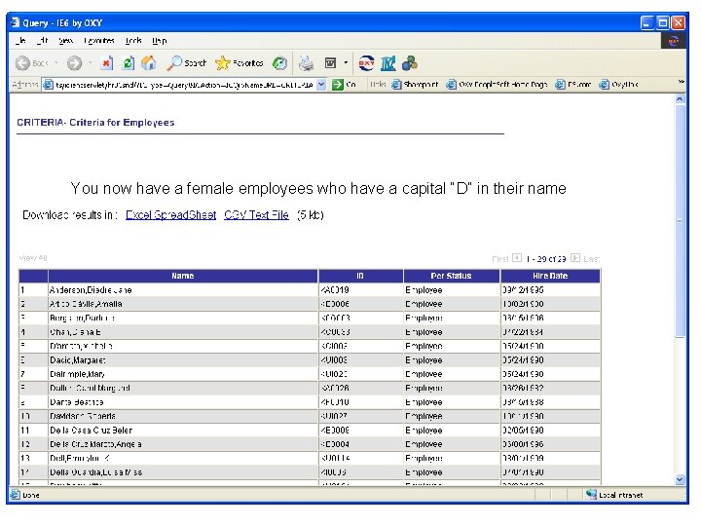Screen dimensions: 701x526
Task: Click the OXY logo toolbar icon
Action: pos(367,63)
